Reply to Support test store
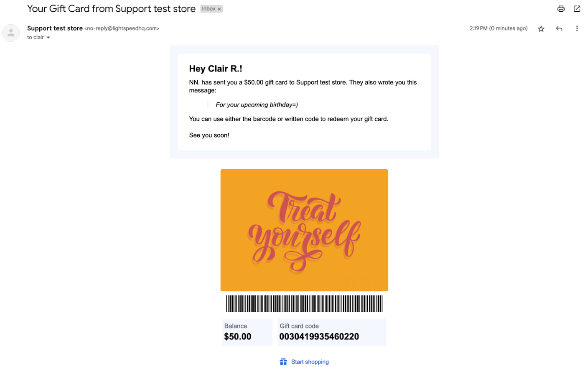Screen dimensions: 585x367 click(x=559, y=29)
